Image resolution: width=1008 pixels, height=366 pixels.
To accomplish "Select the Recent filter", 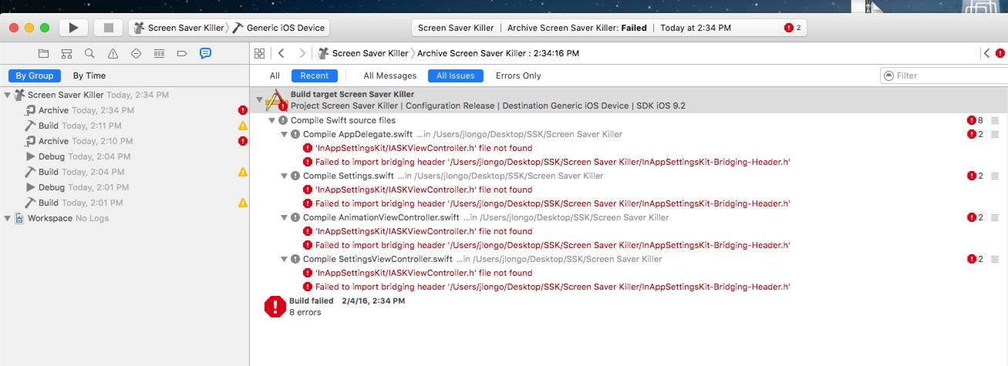I will pyautogui.click(x=315, y=76).
